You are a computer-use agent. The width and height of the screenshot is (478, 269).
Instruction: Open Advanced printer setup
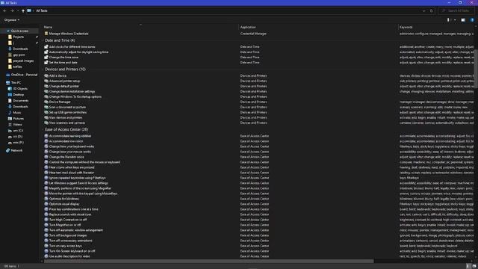[64, 81]
